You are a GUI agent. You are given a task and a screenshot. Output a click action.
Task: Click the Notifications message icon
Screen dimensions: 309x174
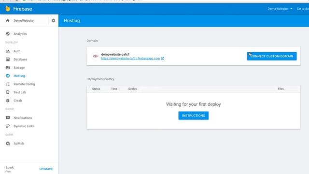pyautogui.click(x=8, y=118)
